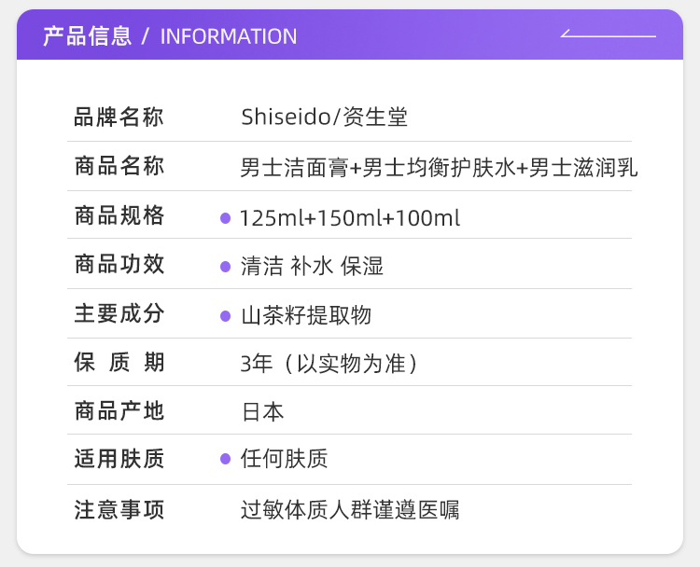This screenshot has width=700, height=567.
Task: Select the 商品规格 label
Action: 119,216
